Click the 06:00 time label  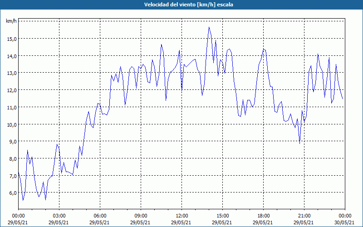tap(100, 216)
